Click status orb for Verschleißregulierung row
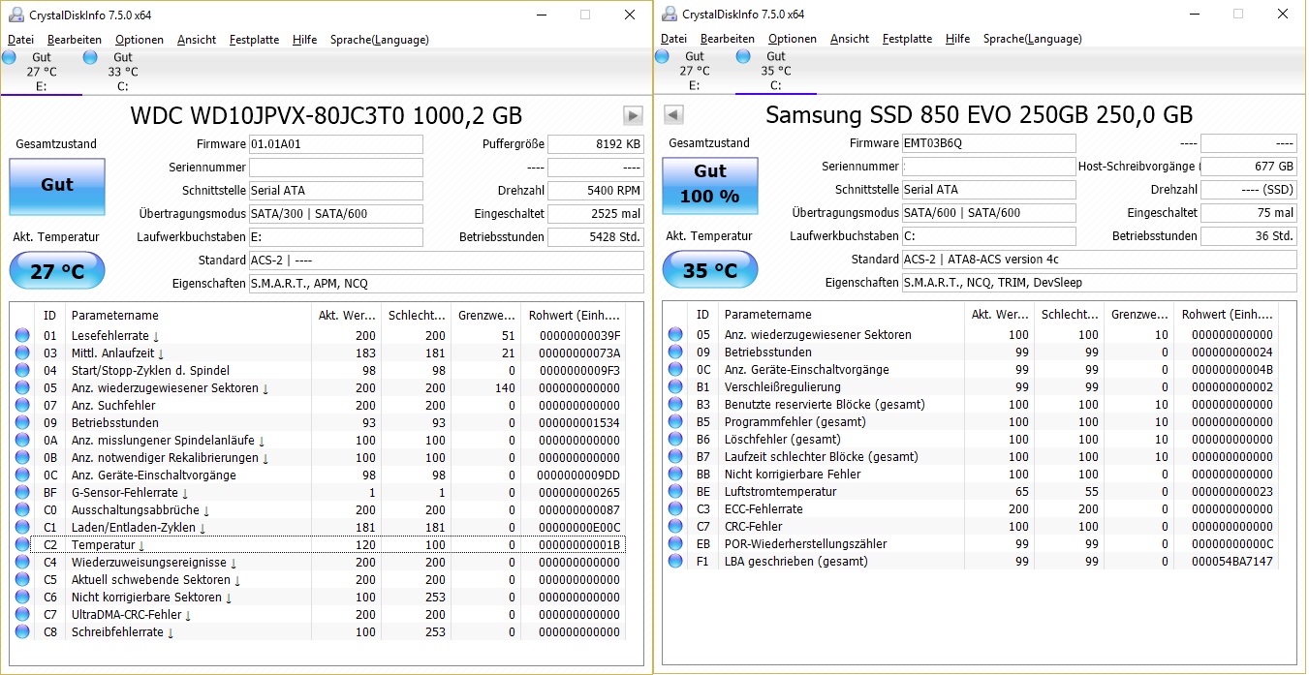 coord(675,387)
